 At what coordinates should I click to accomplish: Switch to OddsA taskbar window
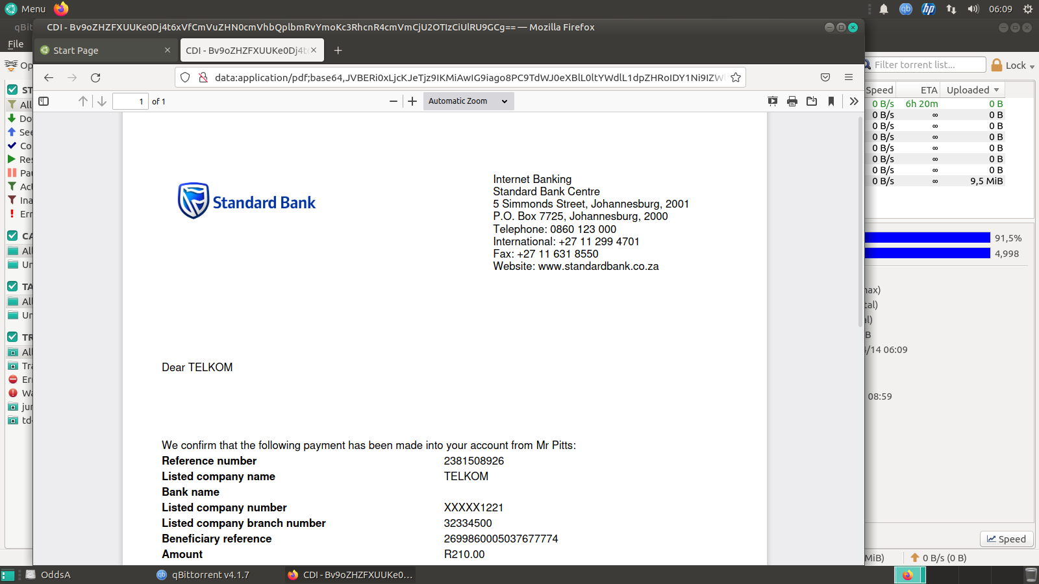coord(48,575)
